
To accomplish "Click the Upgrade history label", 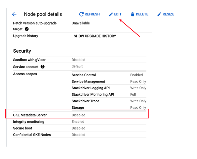I will [25, 36].
